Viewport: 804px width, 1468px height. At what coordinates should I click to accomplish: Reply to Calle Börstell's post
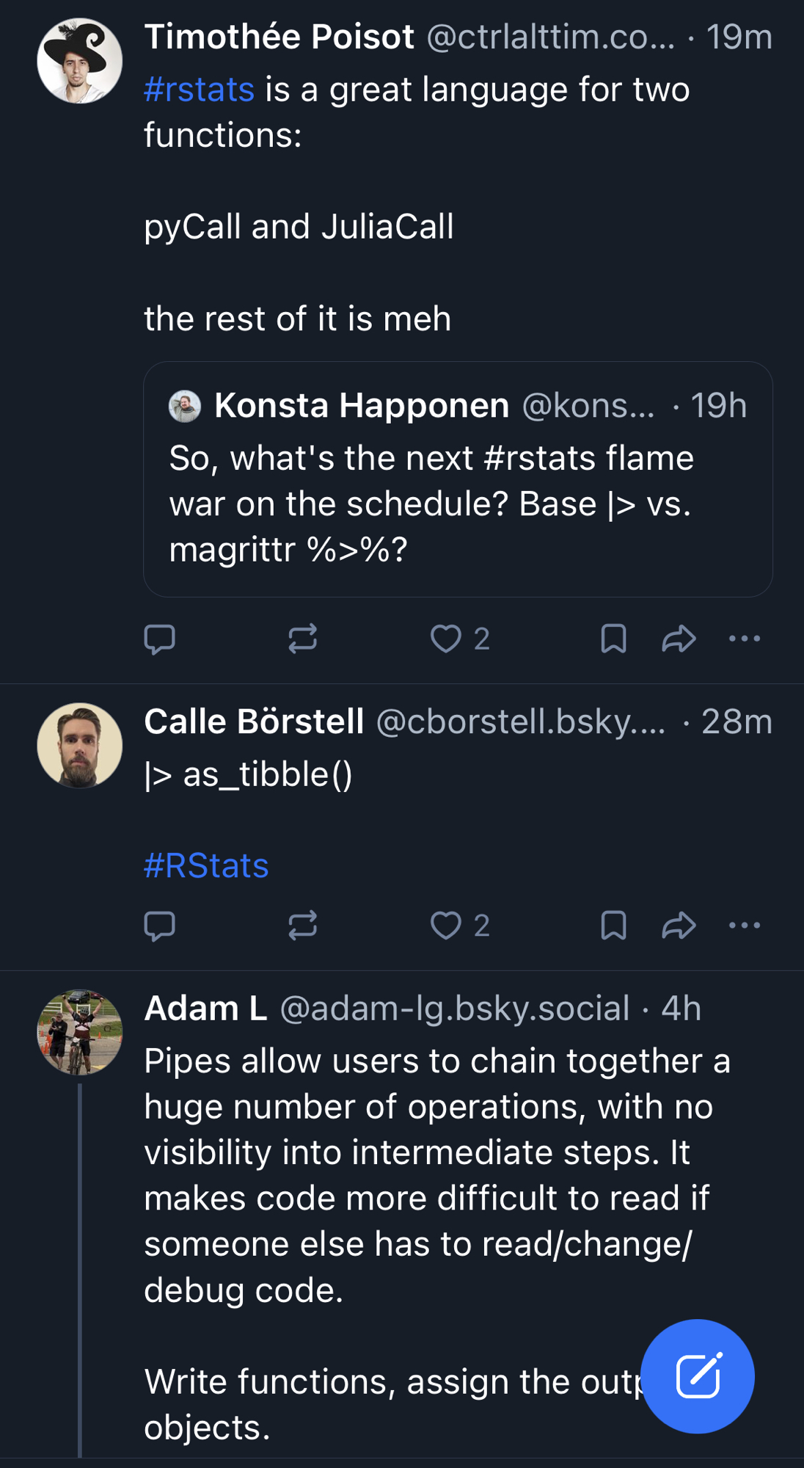click(x=159, y=926)
